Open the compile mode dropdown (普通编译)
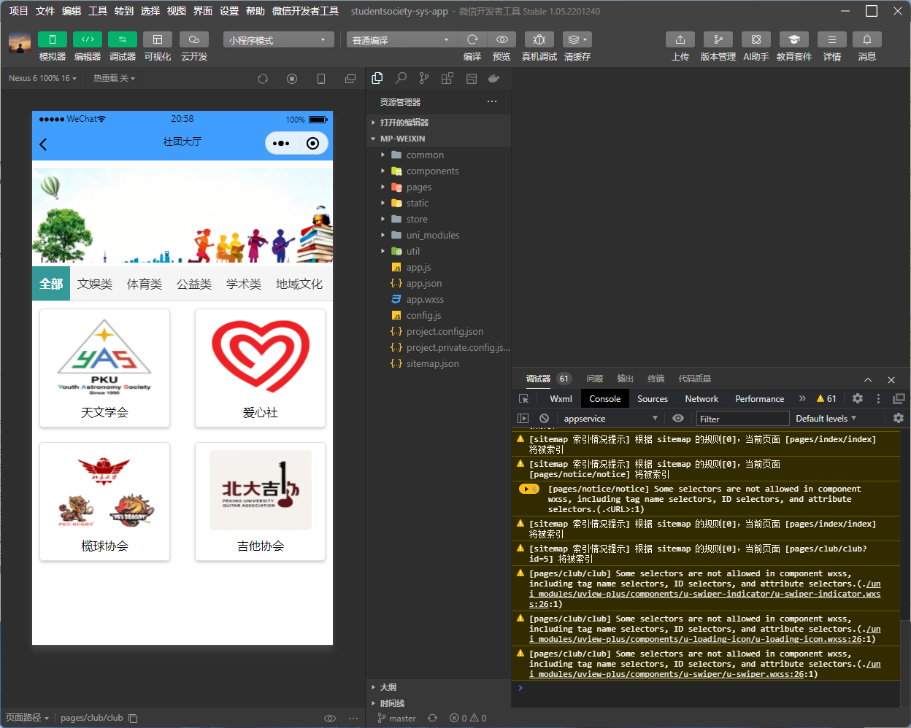This screenshot has height=728, width=911. (x=401, y=40)
